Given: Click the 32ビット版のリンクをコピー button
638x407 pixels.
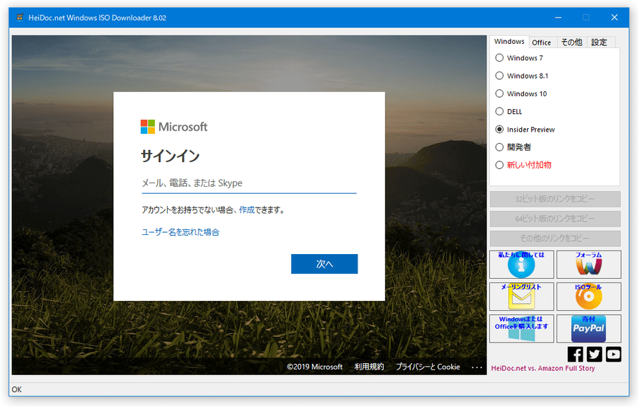Looking at the screenshot, I should 555,199.
